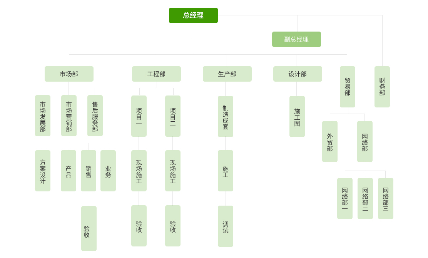Click the 工程部 department node
428x258 pixels.
(156, 74)
